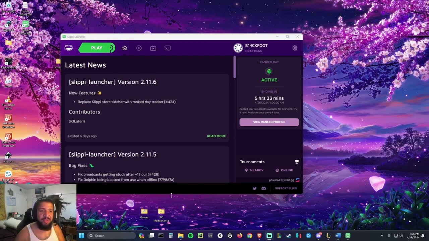The width and height of the screenshot is (429, 241).
Task: Open Firefox from the taskbar
Action: [239, 236]
